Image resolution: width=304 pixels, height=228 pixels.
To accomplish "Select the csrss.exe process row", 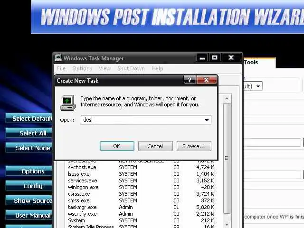I will 141,194.
